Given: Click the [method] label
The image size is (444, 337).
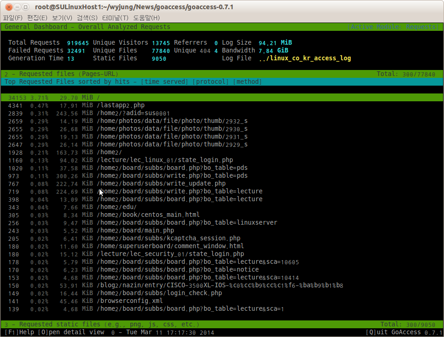Looking at the screenshot, I should tap(247, 82).
